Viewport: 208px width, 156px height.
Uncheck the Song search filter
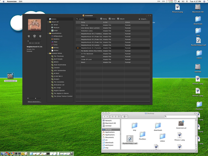[101, 19]
